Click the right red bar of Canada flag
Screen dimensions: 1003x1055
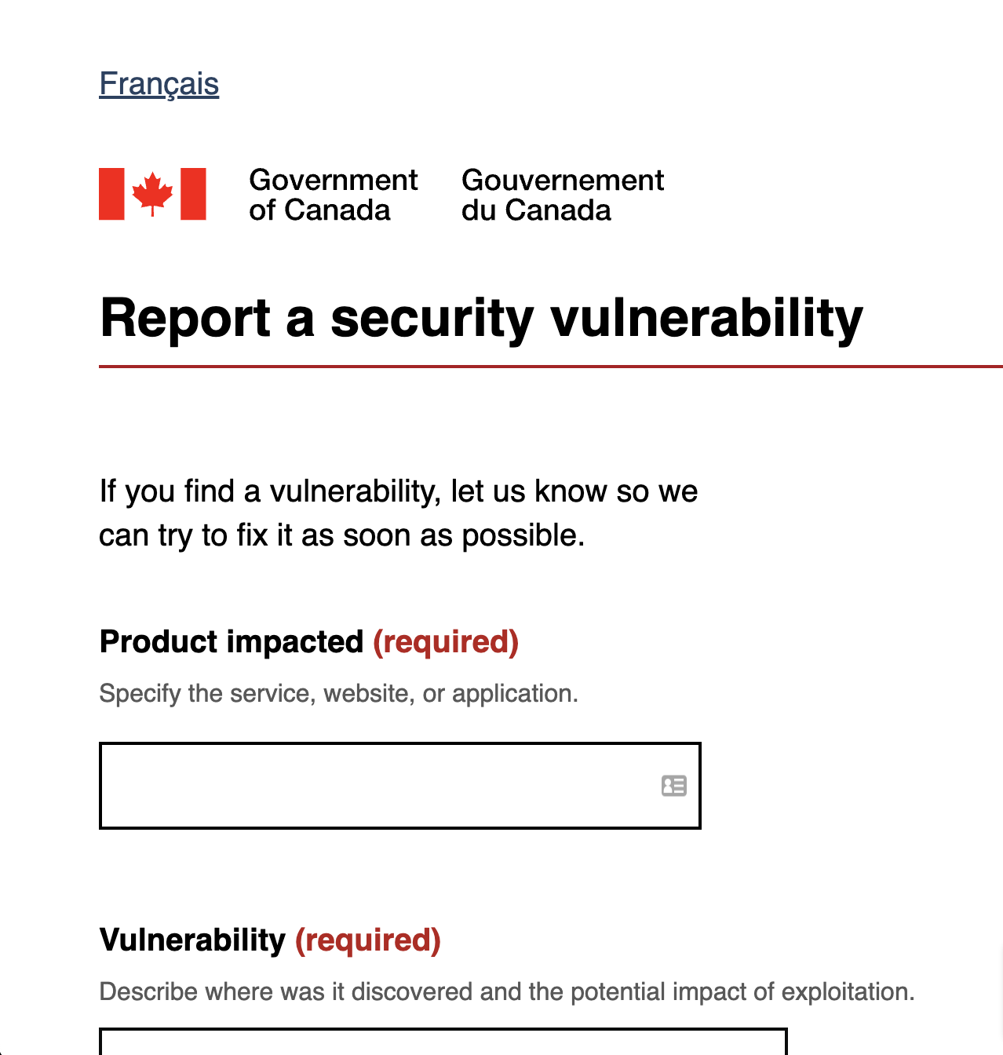(x=193, y=194)
